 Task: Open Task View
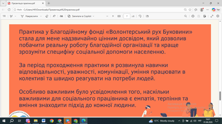pyautogui.click(x=20, y=121)
